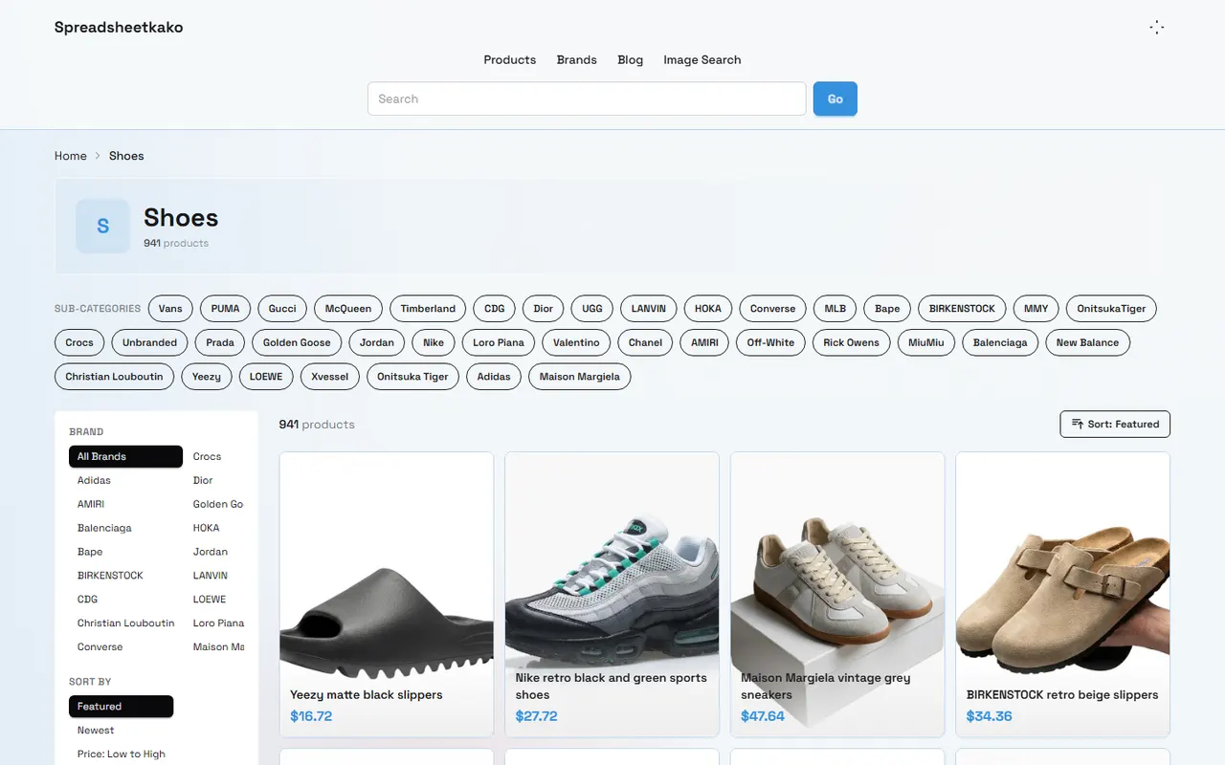View the Maison Margiela vintage grey sneakers
This screenshot has width=1225, height=765.
point(837,594)
